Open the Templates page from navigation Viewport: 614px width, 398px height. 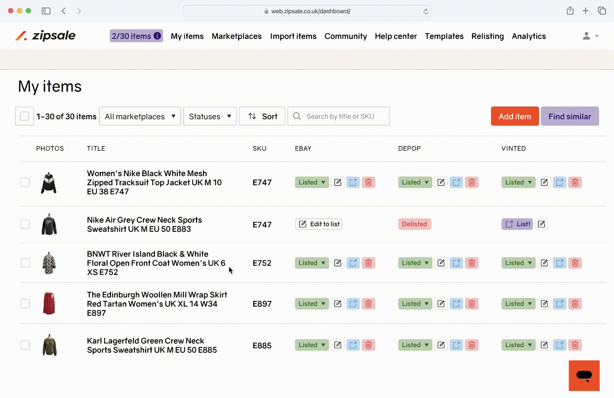click(444, 36)
